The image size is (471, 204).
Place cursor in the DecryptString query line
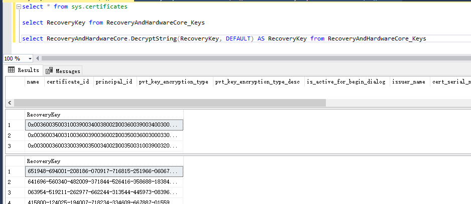click(224, 38)
